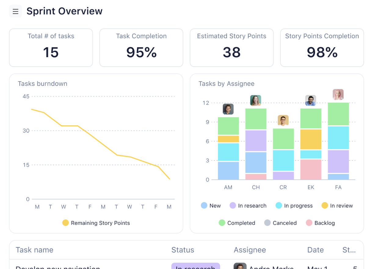This screenshot has width=370, height=269.
Task: Click the purple In research segment of the CH bar
Action: [256, 141]
